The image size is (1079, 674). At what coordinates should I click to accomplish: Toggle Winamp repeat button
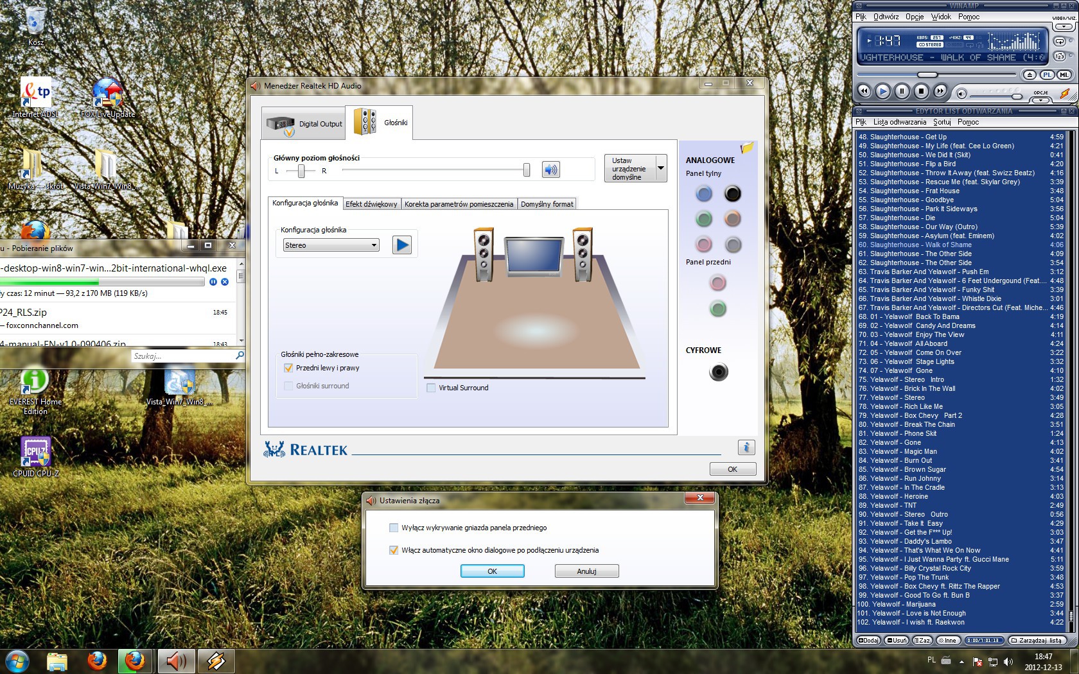click(1060, 41)
